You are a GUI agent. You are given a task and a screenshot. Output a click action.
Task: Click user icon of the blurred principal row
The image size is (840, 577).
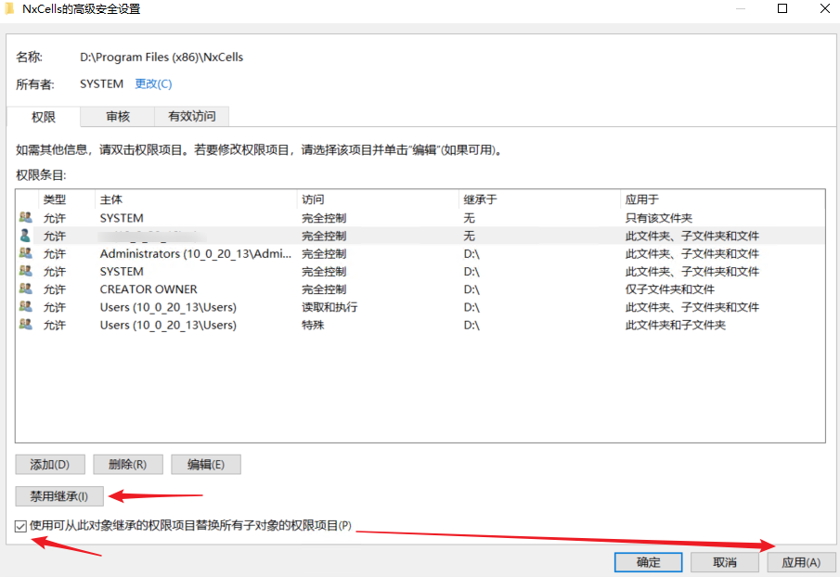[x=25, y=236]
